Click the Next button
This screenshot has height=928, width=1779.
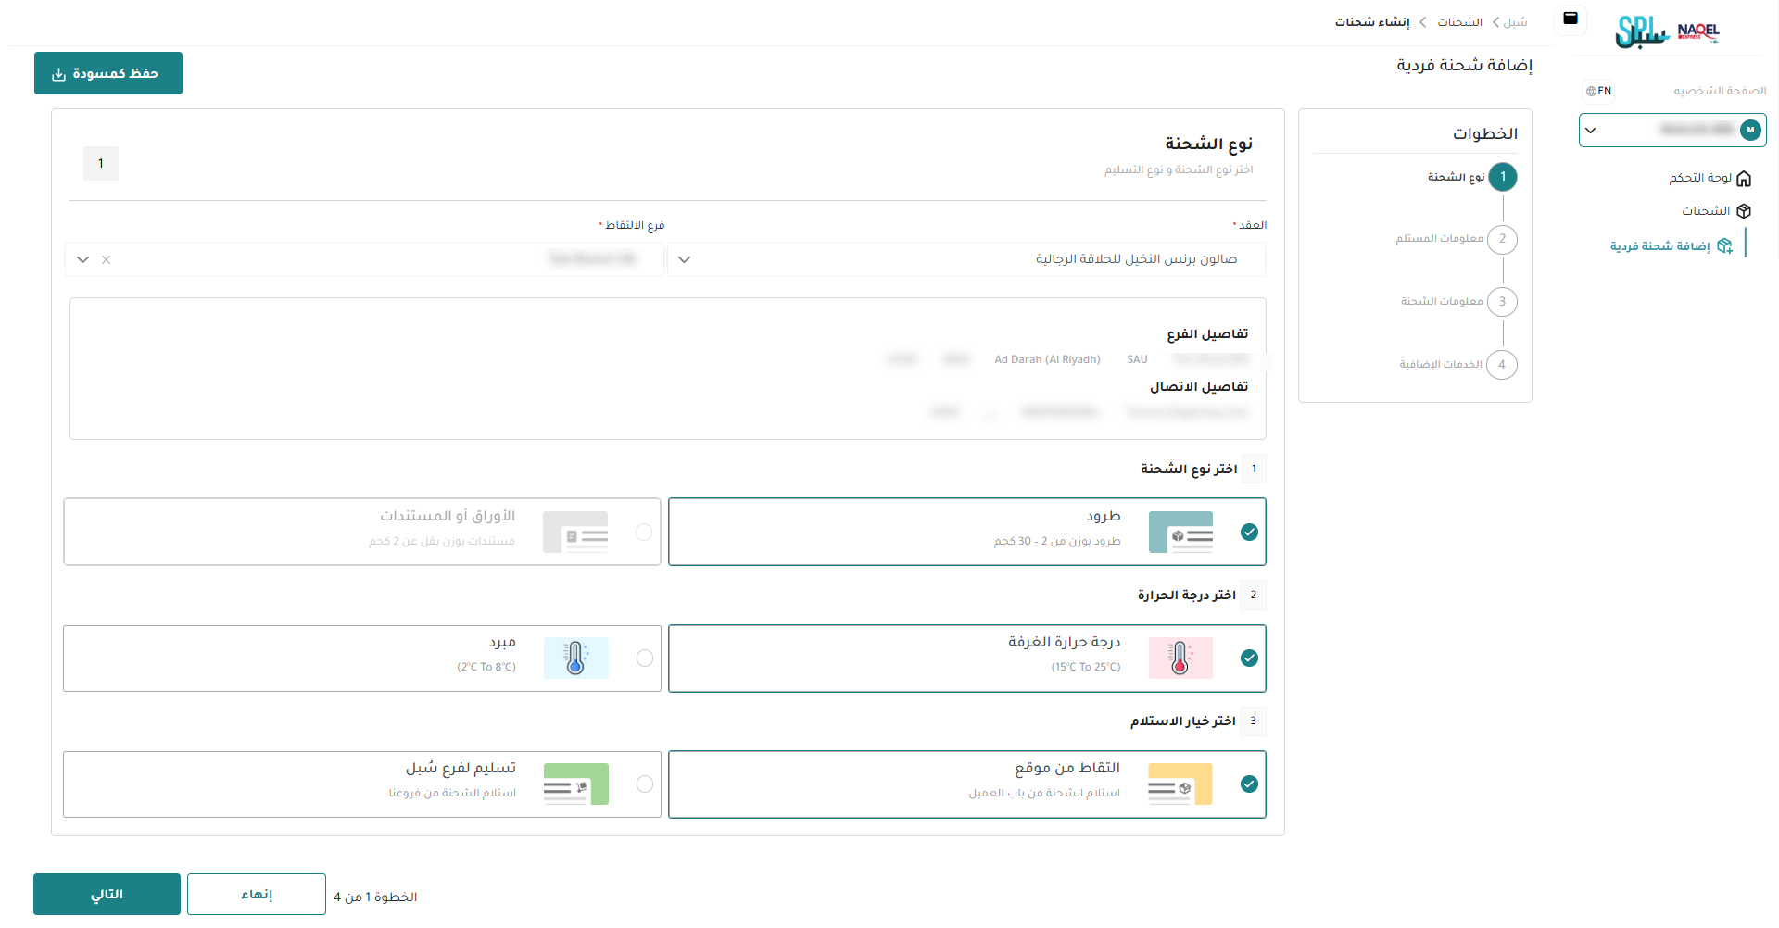(x=107, y=895)
